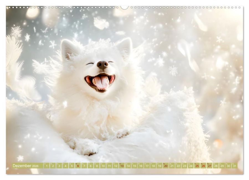
Task: Choose day 24 in the calendar
Action: [191, 166]
